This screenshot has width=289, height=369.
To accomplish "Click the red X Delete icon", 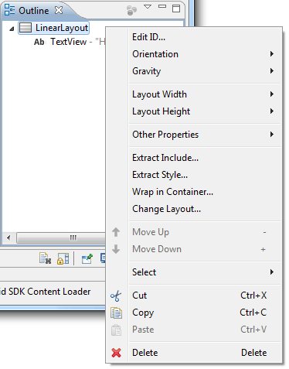I will point(116,353).
